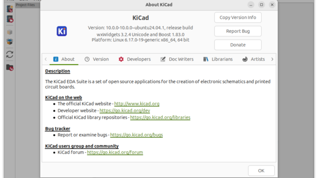Select the Doc Writers tab
The image size is (318, 178).
point(177,59)
